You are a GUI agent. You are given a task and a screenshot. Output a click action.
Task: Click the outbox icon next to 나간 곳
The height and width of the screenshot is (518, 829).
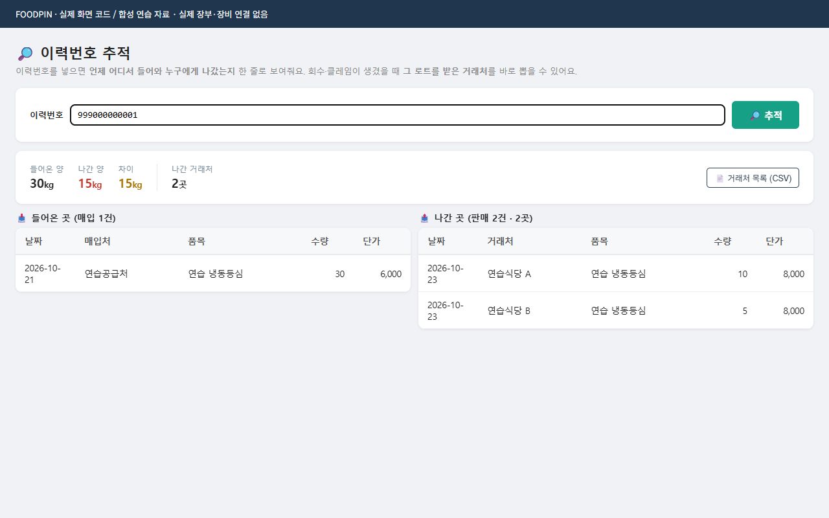(x=424, y=218)
